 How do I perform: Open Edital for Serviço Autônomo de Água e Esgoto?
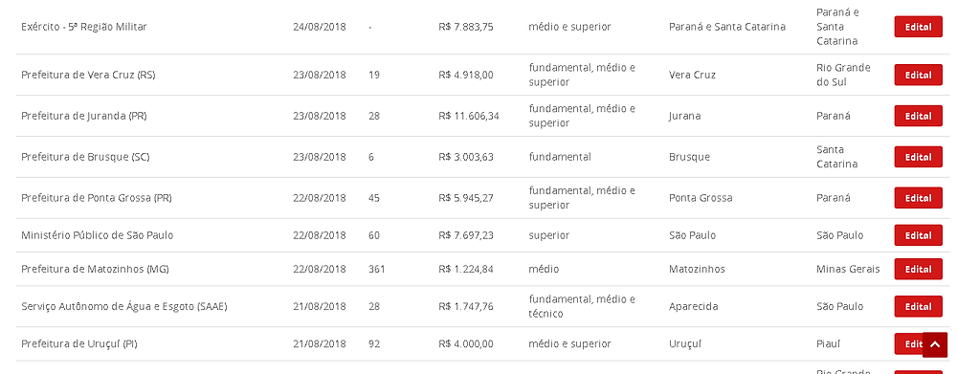pyautogui.click(x=918, y=306)
